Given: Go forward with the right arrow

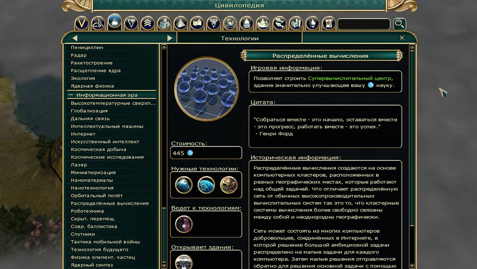Looking at the screenshot, I should pyautogui.click(x=170, y=38).
